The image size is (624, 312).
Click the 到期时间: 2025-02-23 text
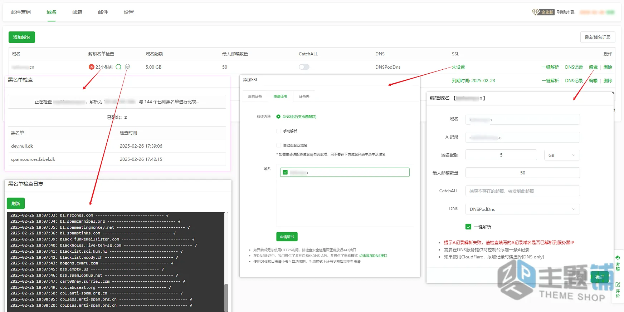tap(473, 80)
